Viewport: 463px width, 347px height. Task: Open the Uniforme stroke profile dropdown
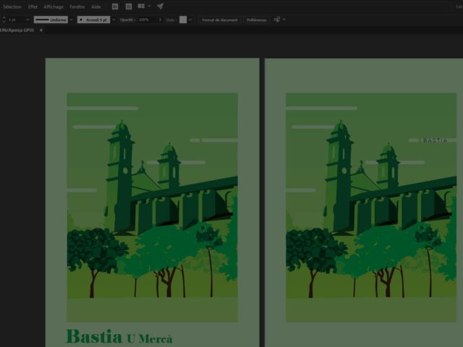click(x=71, y=20)
